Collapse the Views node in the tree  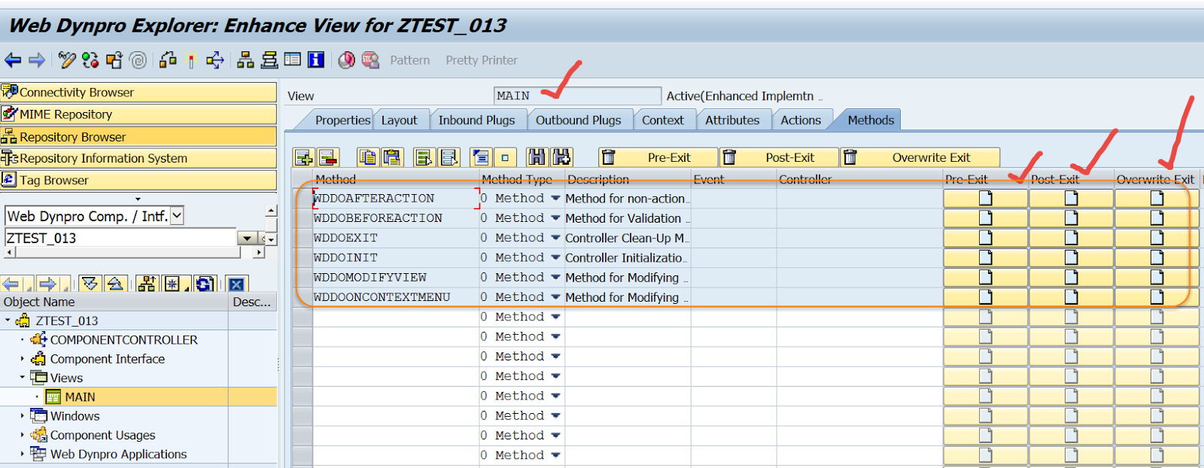coord(23,378)
